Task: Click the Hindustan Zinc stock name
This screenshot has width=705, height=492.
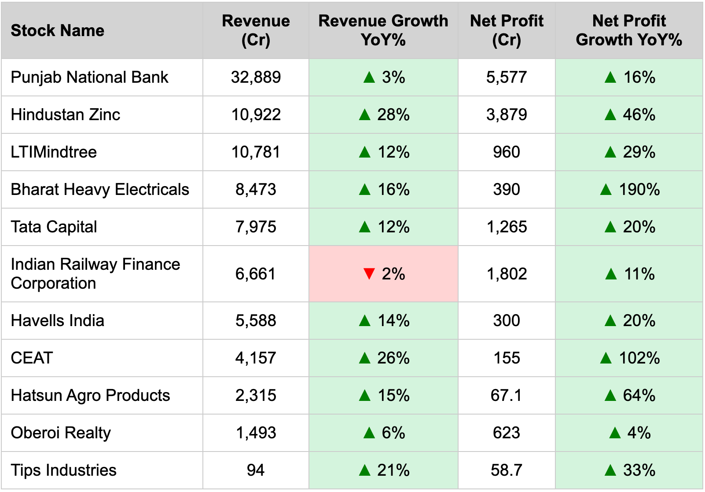Action: 102,115
